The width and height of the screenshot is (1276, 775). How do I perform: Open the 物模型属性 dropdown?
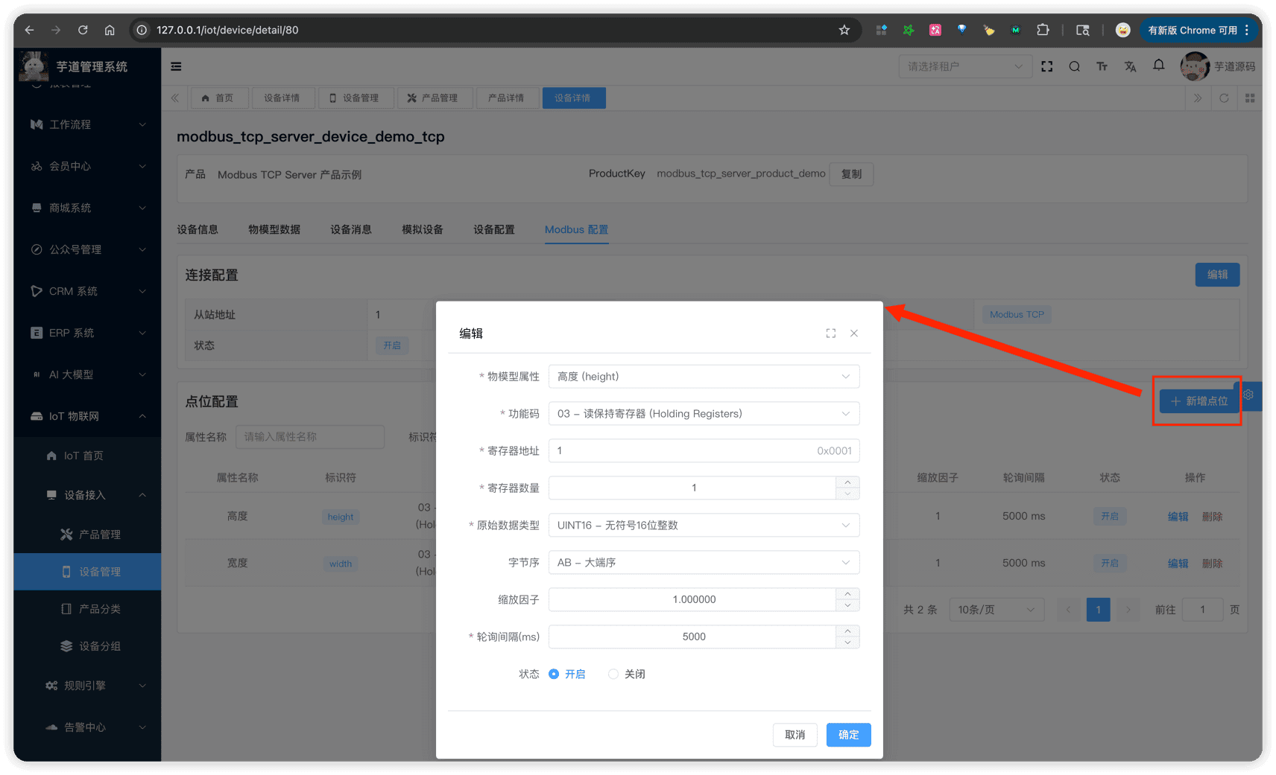(x=703, y=377)
